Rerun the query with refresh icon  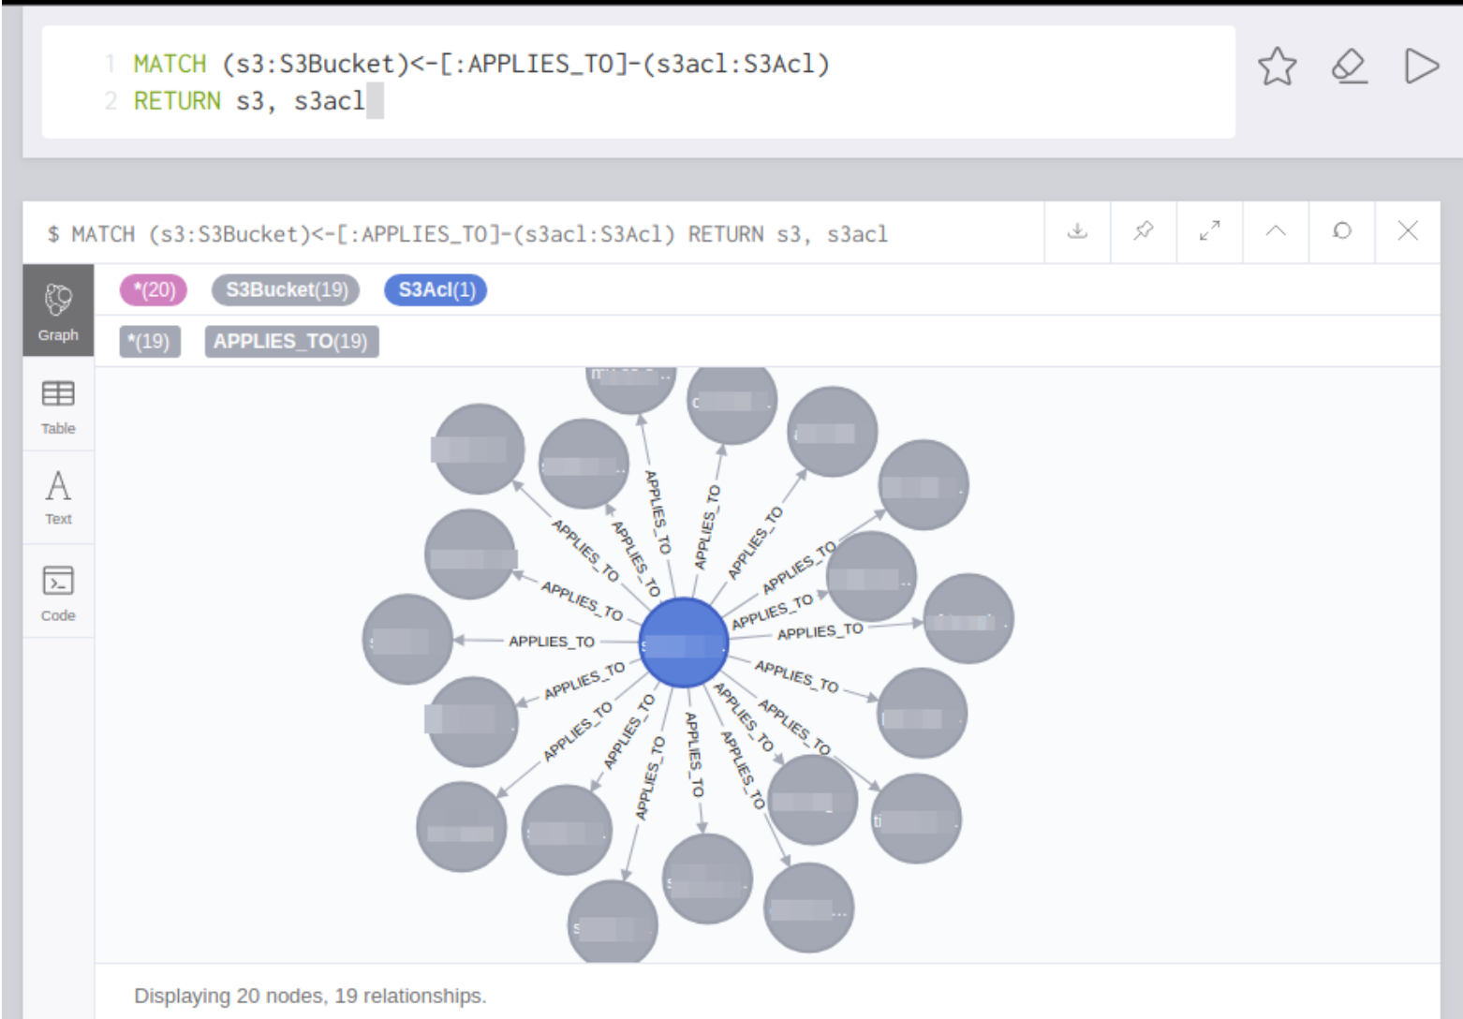[1341, 230]
